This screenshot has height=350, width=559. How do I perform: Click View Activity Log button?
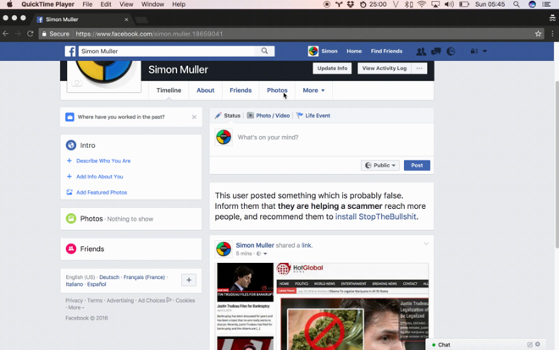tap(385, 68)
